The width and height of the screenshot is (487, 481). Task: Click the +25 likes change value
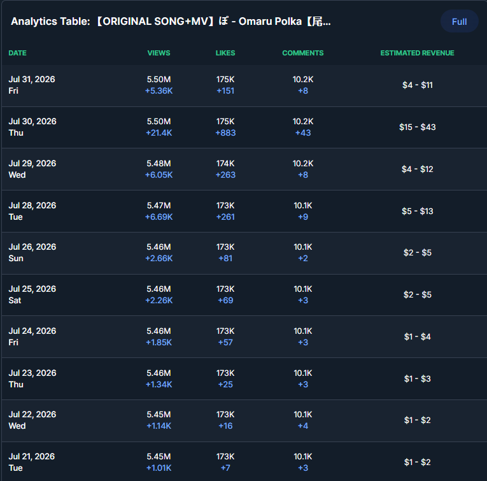pos(225,384)
